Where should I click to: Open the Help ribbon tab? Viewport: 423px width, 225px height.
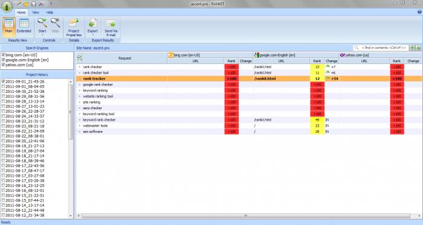(50, 13)
